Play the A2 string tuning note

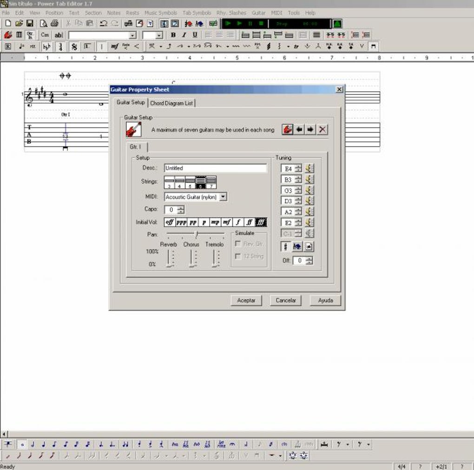coord(309,212)
